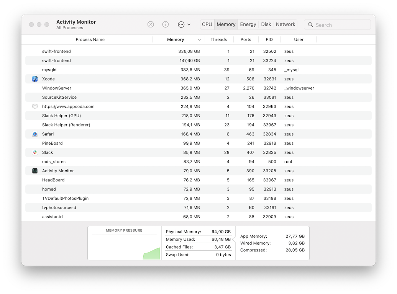397x294 pixels.
Task: Focus the Search field
Action: (x=337, y=24)
